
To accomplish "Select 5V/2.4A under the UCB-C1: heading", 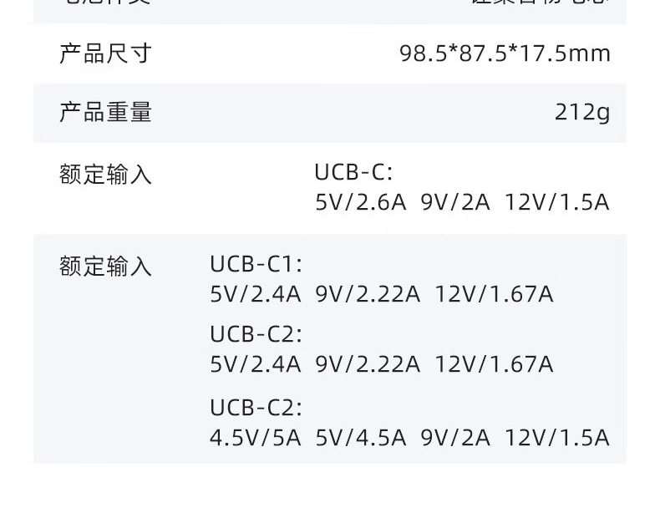I will point(255,294).
